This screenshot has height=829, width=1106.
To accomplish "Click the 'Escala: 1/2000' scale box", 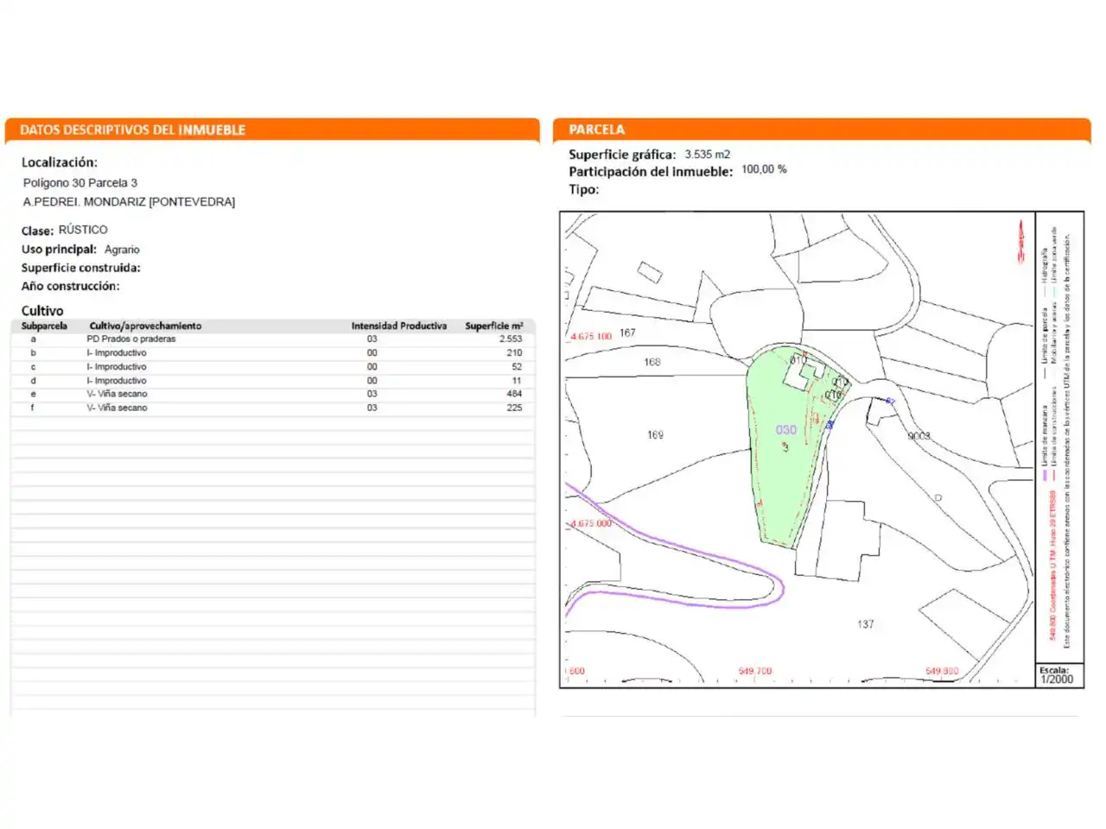I will coord(1058,675).
